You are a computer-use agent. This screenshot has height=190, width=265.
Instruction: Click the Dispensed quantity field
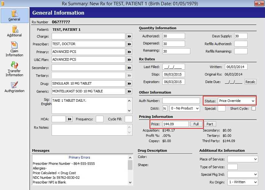pos(174,44)
